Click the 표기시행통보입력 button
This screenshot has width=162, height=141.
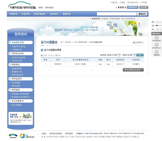pyautogui.click(x=133, y=70)
